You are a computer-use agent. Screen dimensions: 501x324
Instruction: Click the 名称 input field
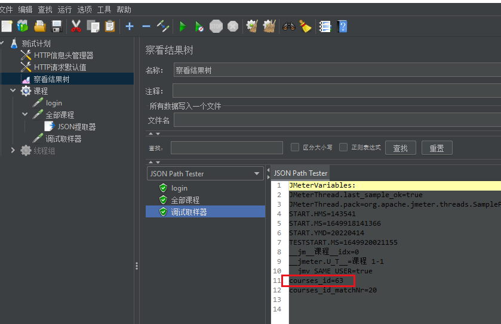[x=337, y=70]
